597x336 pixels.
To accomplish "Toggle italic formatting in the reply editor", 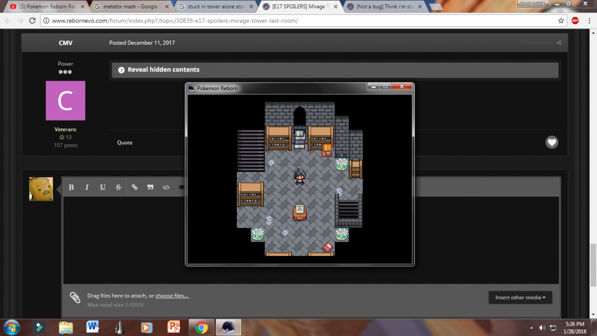I will tap(87, 187).
